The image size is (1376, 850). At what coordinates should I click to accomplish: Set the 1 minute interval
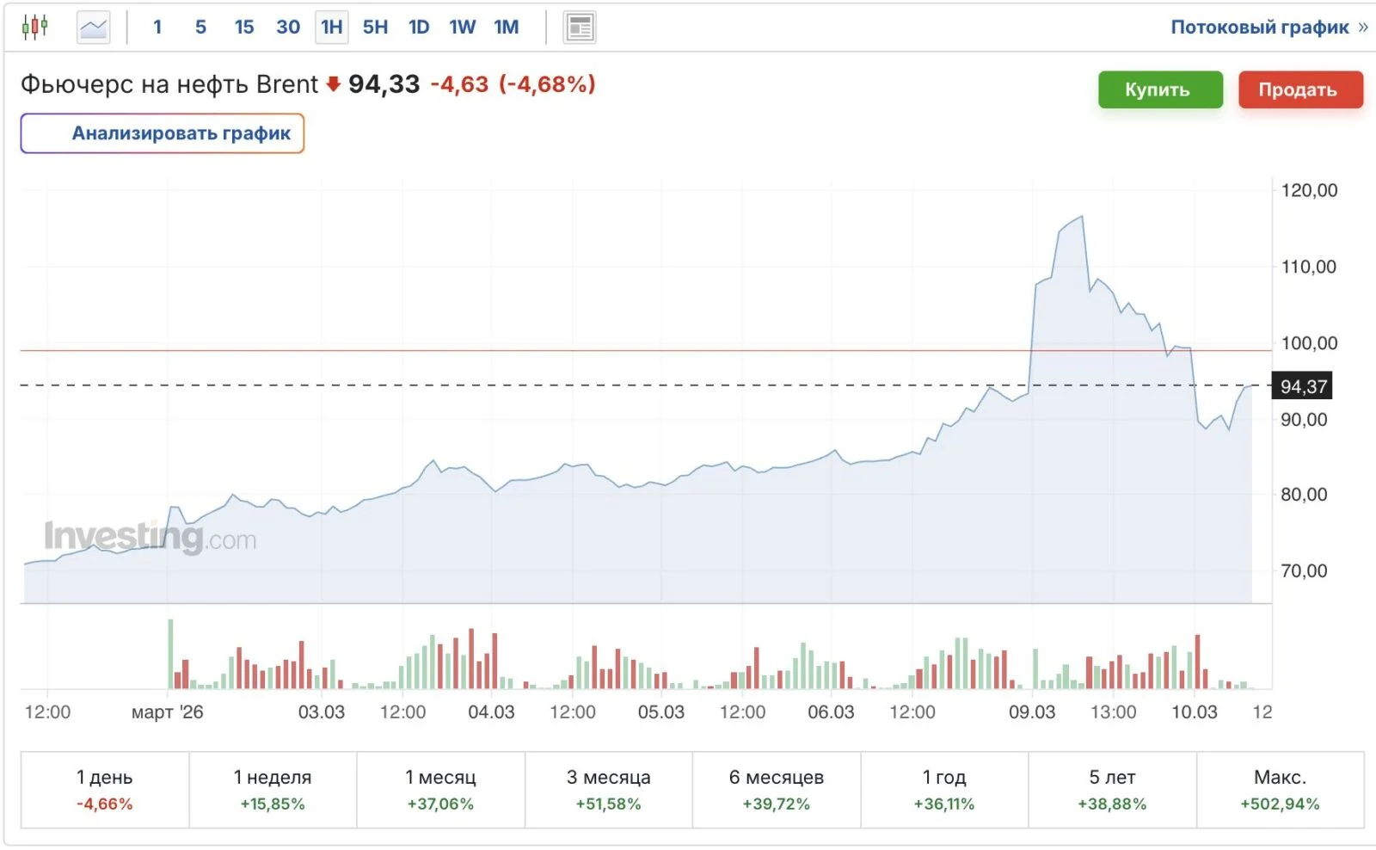[157, 28]
